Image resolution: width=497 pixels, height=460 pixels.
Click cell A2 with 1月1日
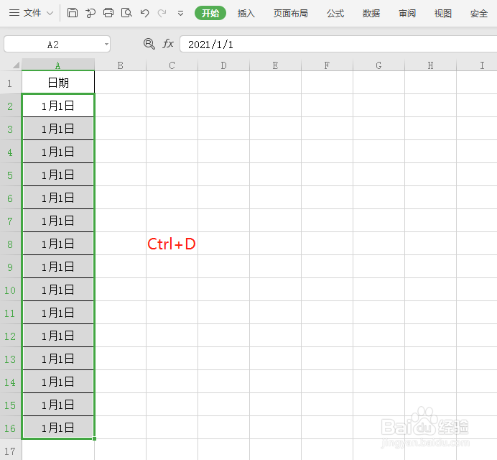point(58,106)
